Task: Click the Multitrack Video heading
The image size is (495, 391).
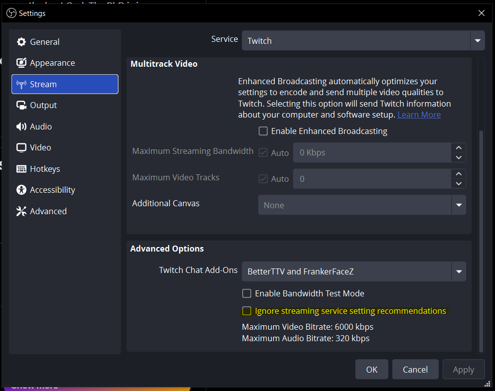Action: pos(164,64)
